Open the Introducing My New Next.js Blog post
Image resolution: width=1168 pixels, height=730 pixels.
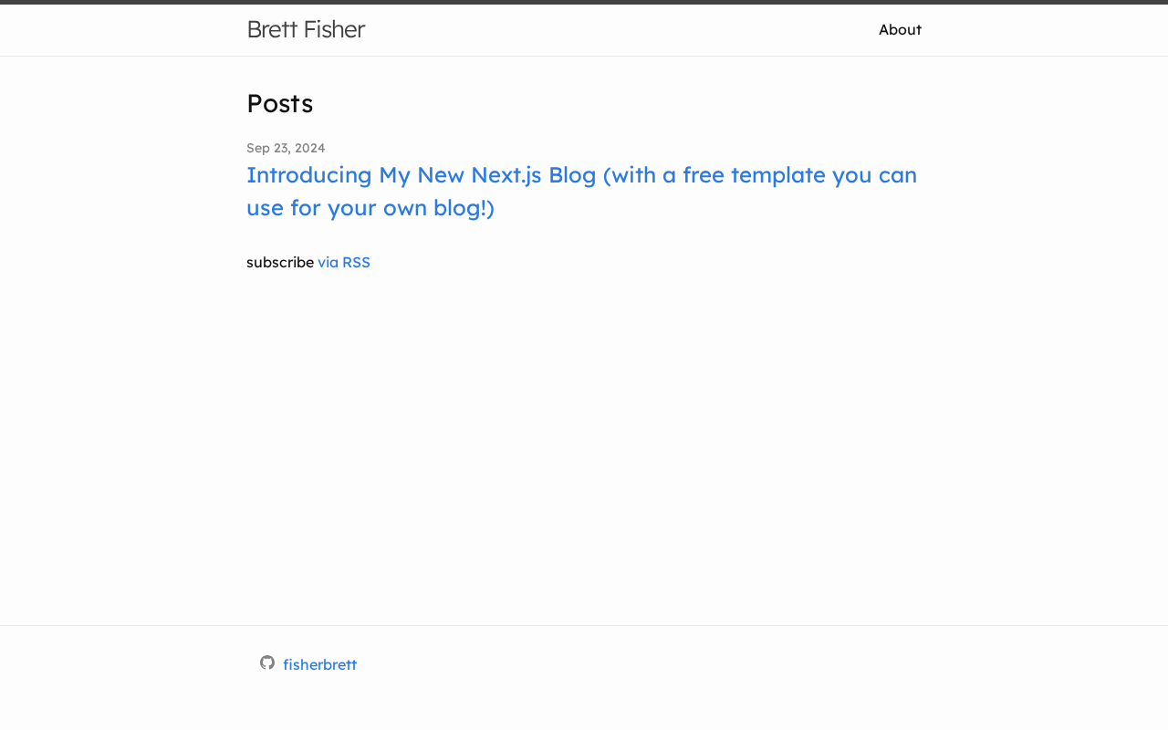point(581,191)
